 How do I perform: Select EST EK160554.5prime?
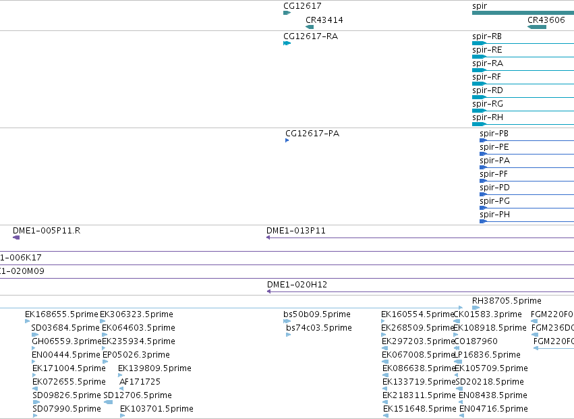tap(418, 314)
